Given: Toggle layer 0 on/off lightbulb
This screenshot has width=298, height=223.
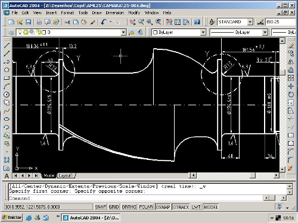Looking at the screenshot, I should (20, 32).
